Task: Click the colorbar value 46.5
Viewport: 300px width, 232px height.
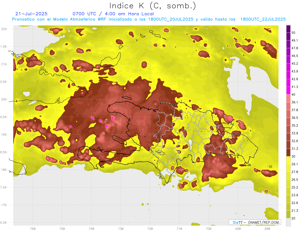Action: pyautogui.click(x=294, y=56)
